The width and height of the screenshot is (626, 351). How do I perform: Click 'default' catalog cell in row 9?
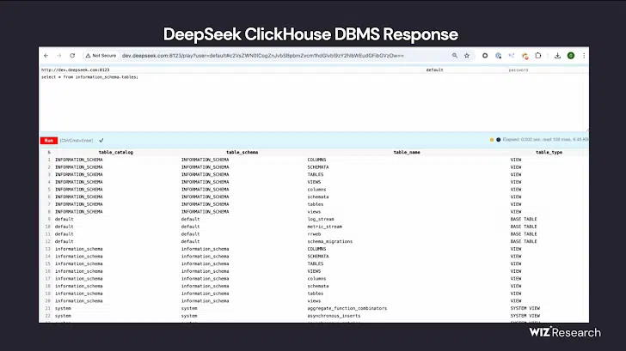(x=64, y=219)
